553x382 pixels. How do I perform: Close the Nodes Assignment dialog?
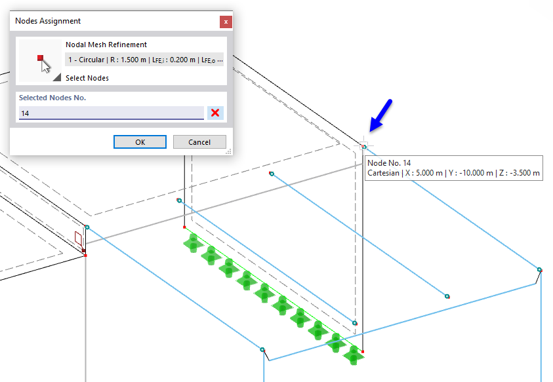226,21
